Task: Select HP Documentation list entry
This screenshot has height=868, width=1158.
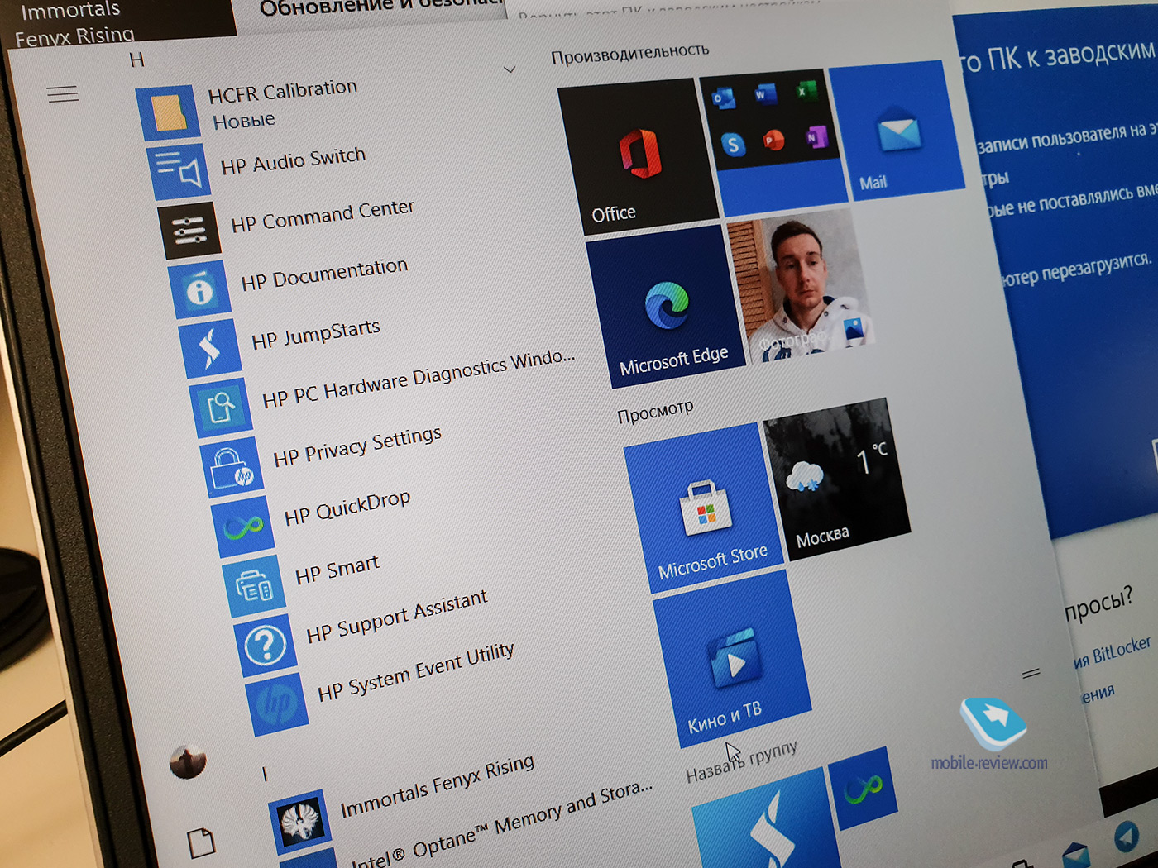Action: pyautogui.click(x=324, y=274)
